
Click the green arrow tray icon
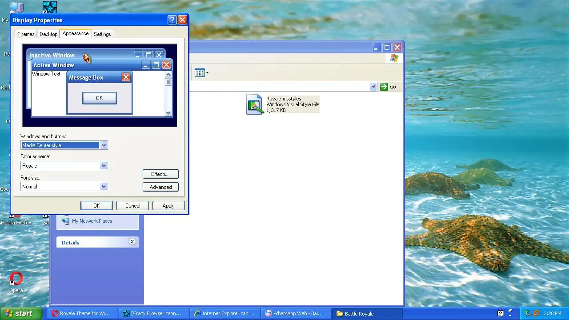pos(527,313)
